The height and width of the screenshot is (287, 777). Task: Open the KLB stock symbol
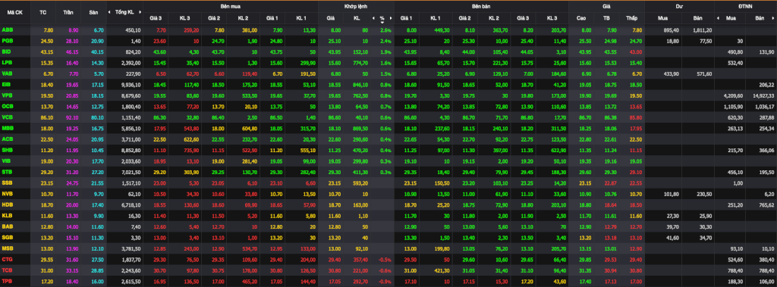(8, 215)
